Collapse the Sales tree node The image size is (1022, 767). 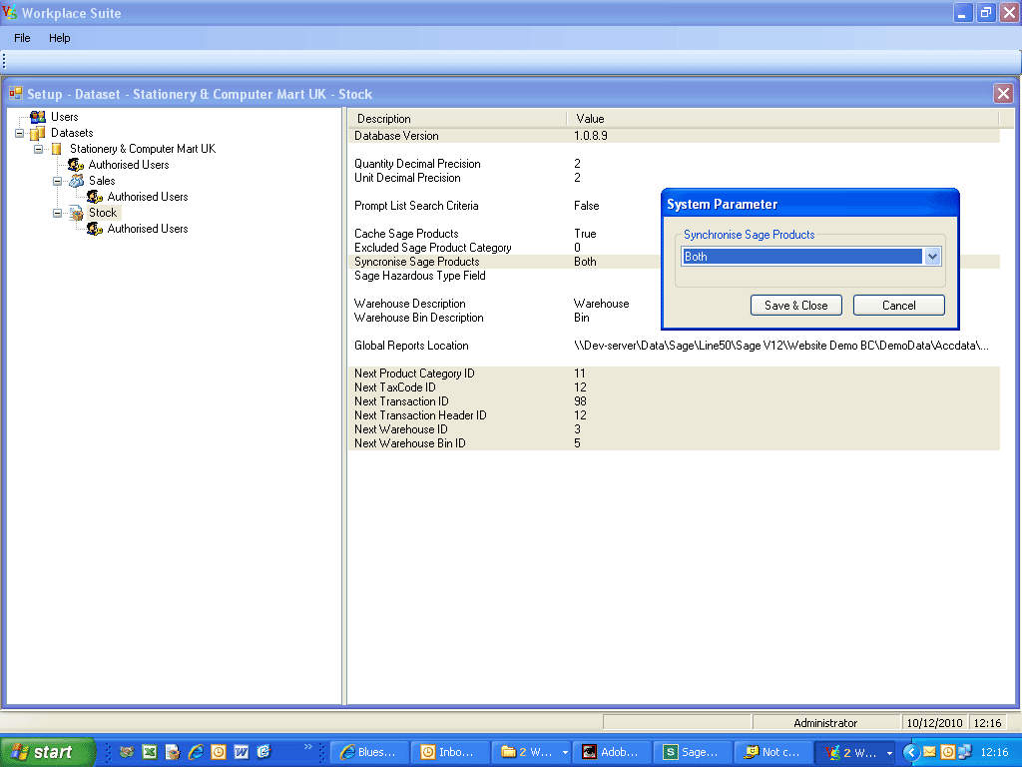point(58,181)
